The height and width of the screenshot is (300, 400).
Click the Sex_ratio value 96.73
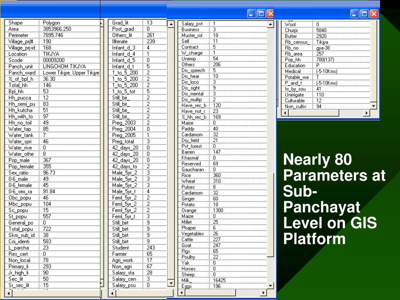point(49,173)
